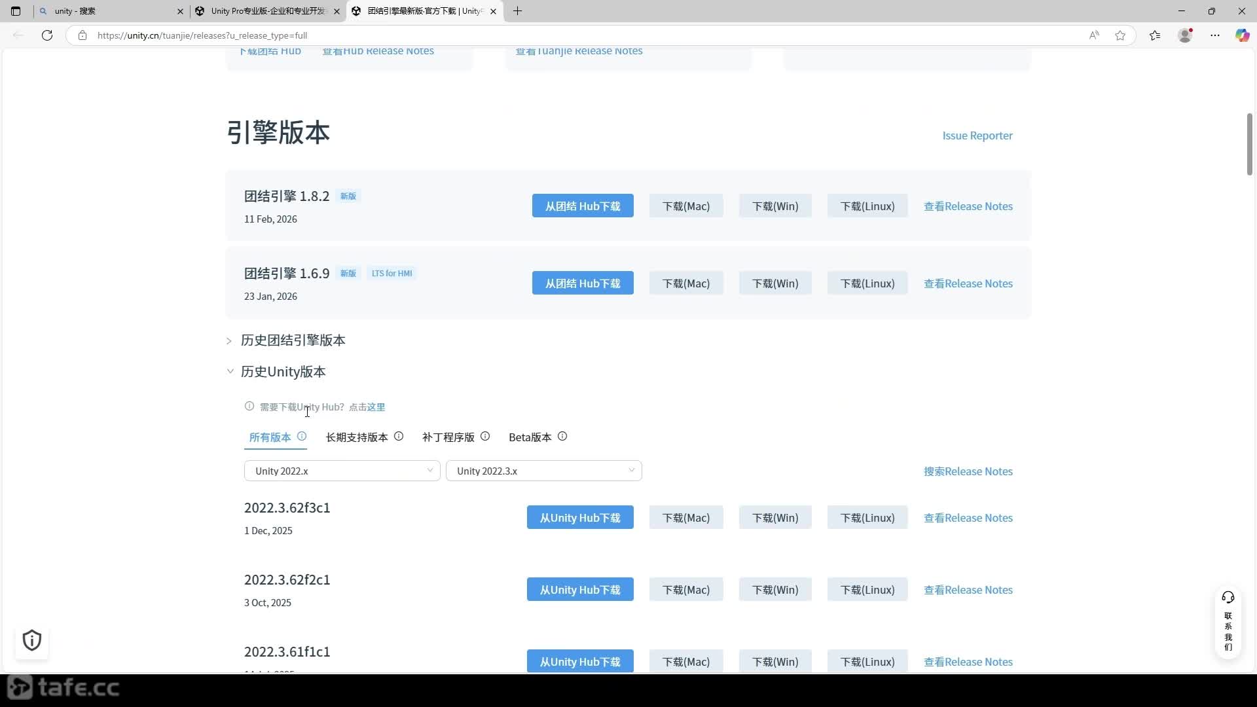The width and height of the screenshot is (1257, 707).
Task: Open browser settings and more menu
Action: (x=1215, y=35)
